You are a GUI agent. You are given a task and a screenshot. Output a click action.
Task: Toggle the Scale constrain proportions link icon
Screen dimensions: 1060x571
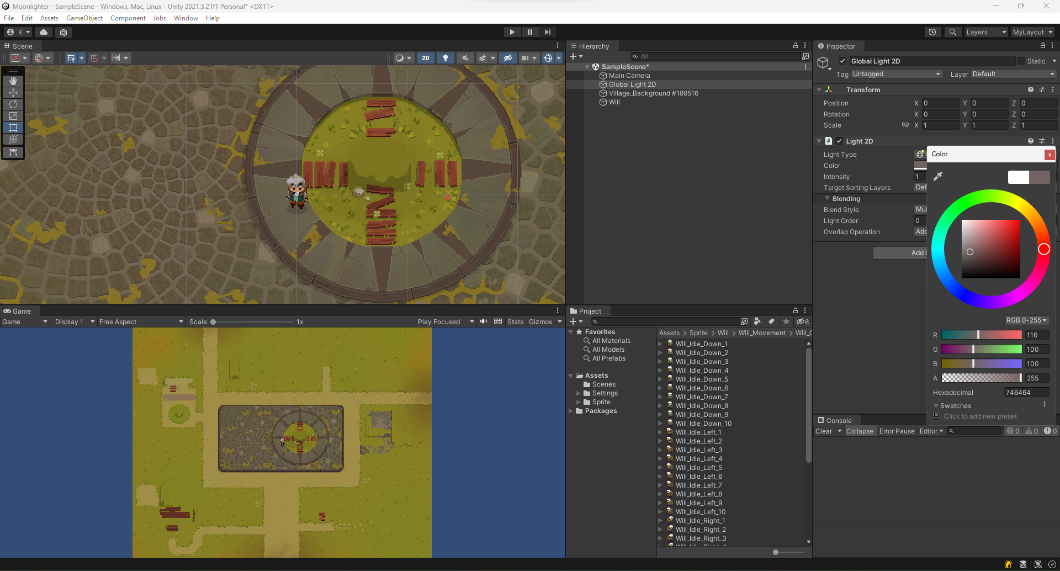tap(905, 125)
